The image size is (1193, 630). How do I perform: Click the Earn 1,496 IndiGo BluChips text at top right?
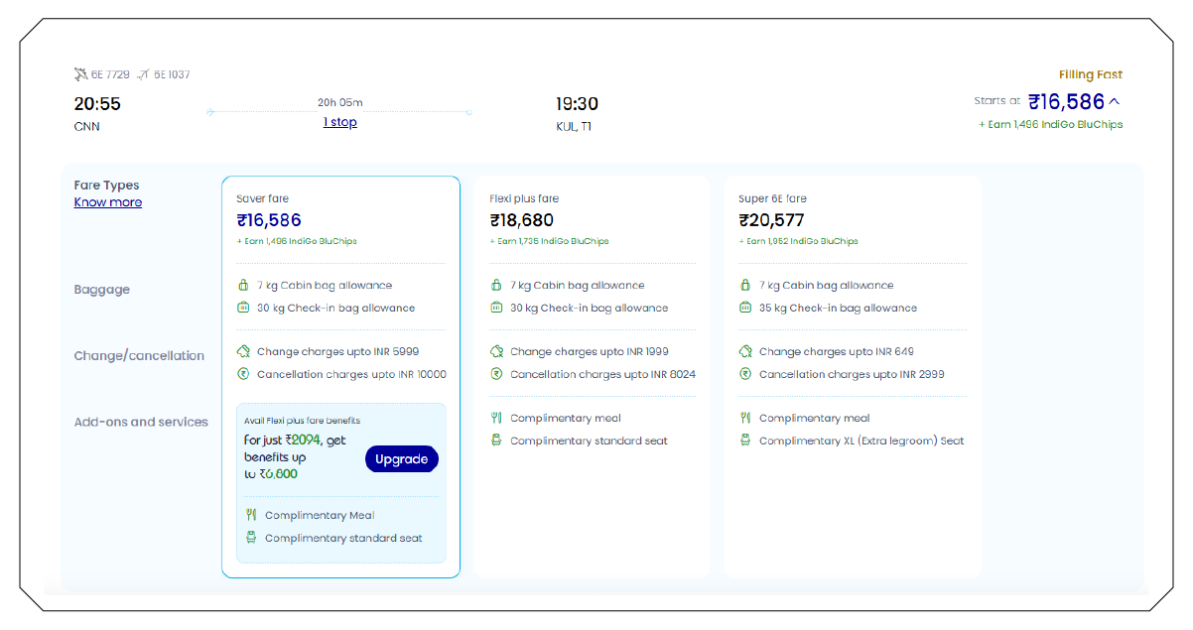[x=1050, y=125]
